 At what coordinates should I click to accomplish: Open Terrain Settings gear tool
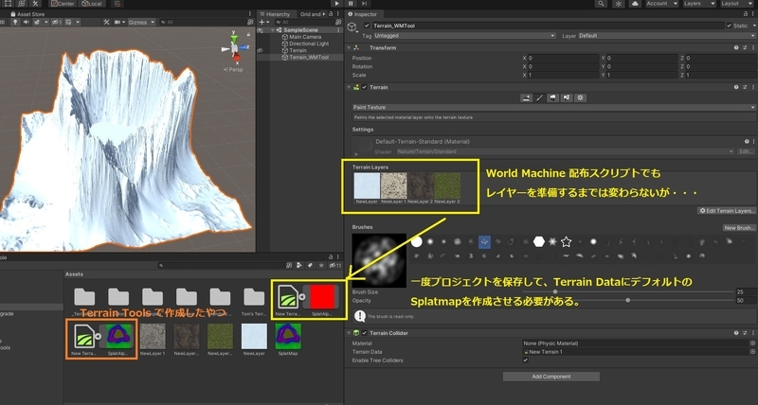click(580, 98)
